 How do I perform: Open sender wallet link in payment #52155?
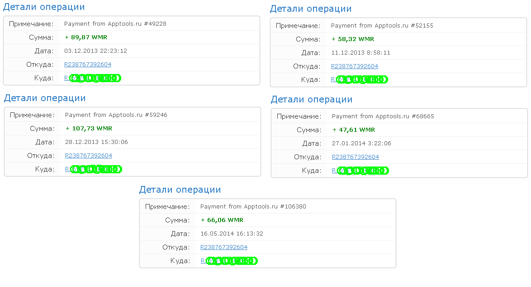355,66
